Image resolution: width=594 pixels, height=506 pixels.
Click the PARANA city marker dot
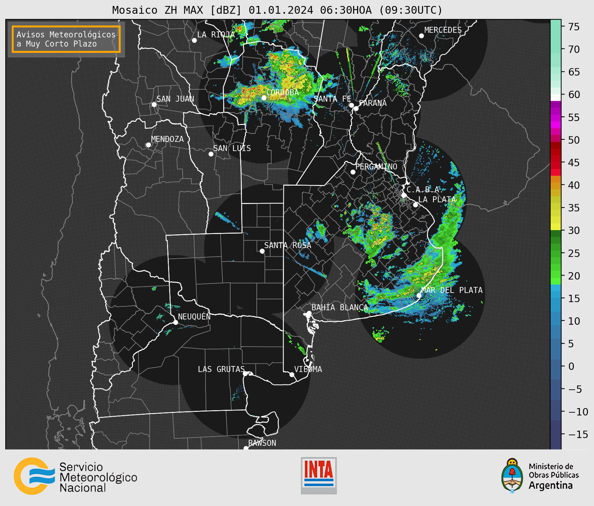click(x=356, y=108)
